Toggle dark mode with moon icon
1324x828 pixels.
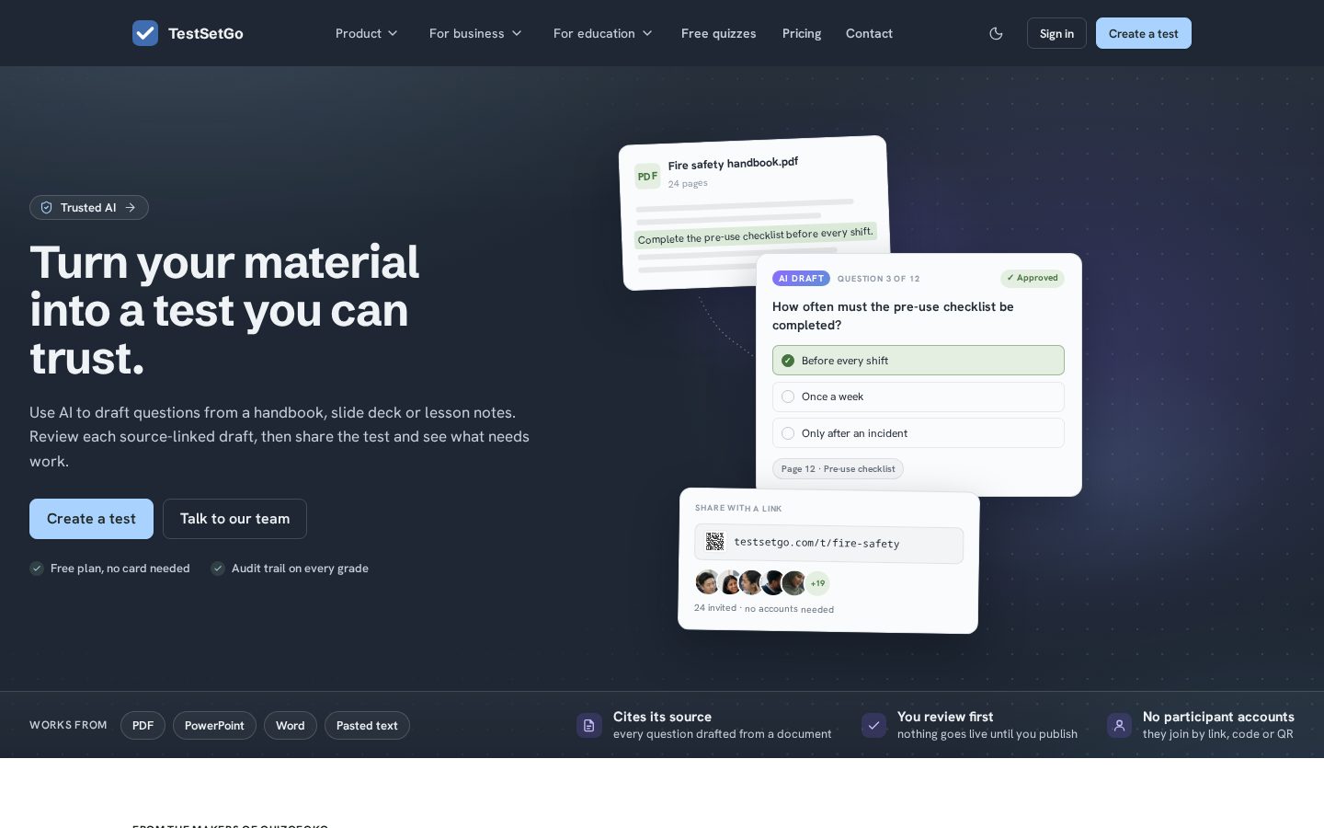pos(996,33)
